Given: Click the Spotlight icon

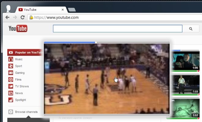Looking at the screenshot, I should coord(11,100).
